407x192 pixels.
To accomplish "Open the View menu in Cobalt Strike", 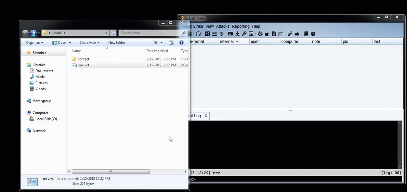I will tap(210, 26).
